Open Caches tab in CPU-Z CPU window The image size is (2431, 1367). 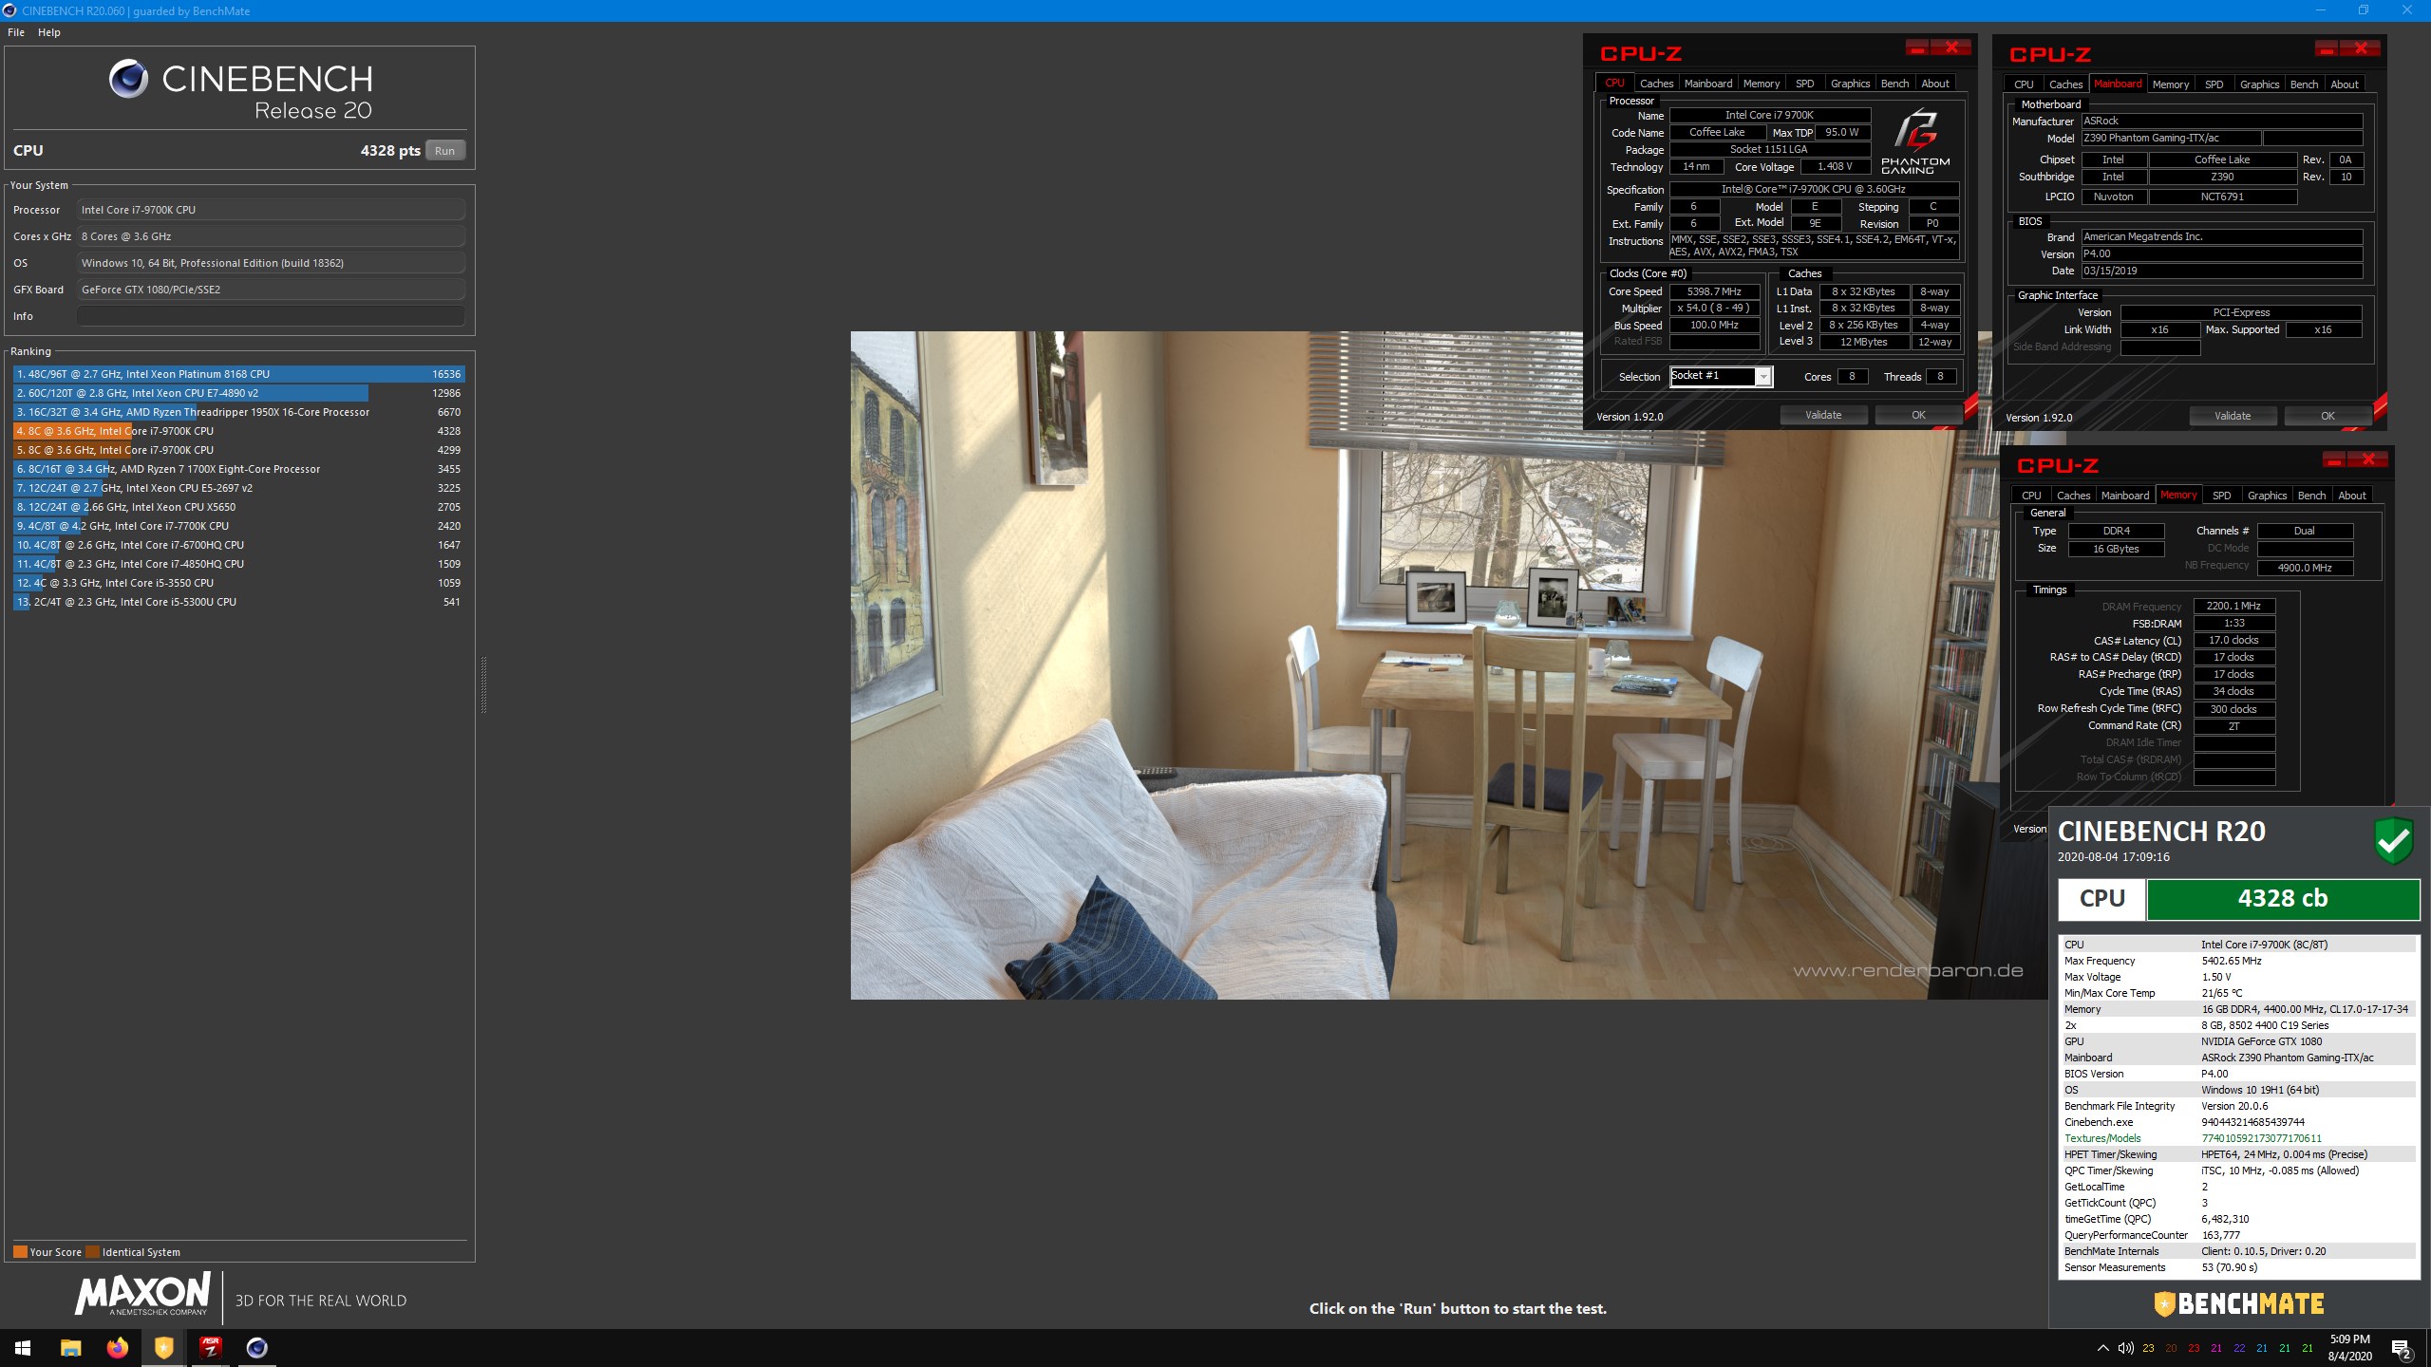coord(1656,84)
